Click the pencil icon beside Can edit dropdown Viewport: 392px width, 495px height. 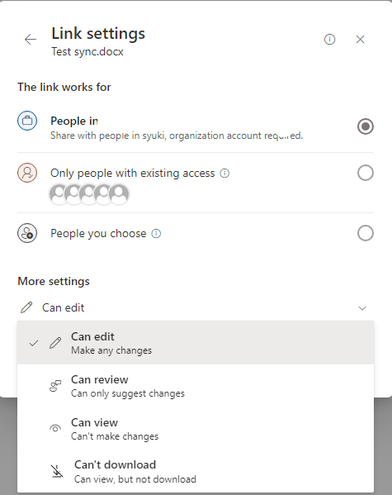coord(26,307)
